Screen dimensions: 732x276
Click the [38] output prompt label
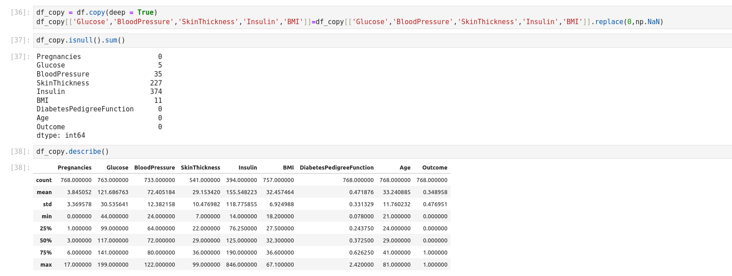[x=20, y=168]
